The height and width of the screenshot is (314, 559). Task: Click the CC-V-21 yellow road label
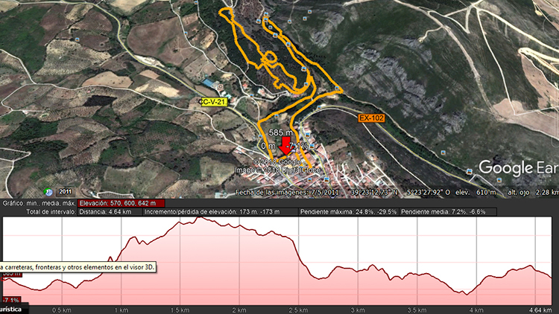point(212,101)
